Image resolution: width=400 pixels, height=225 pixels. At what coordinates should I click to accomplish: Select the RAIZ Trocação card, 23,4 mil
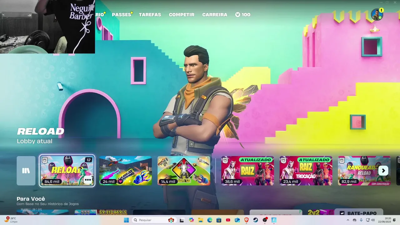coord(306,171)
